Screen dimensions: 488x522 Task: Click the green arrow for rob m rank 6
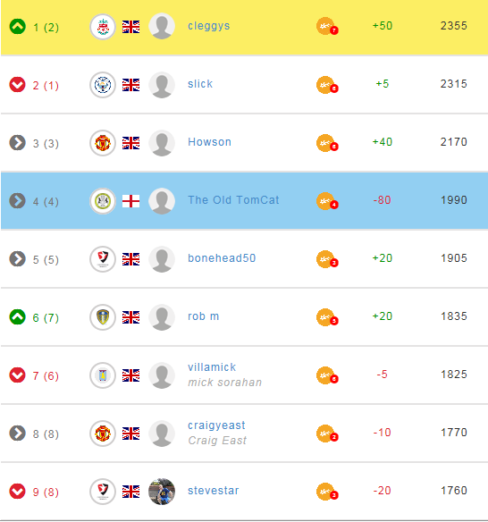coord(17,317)
